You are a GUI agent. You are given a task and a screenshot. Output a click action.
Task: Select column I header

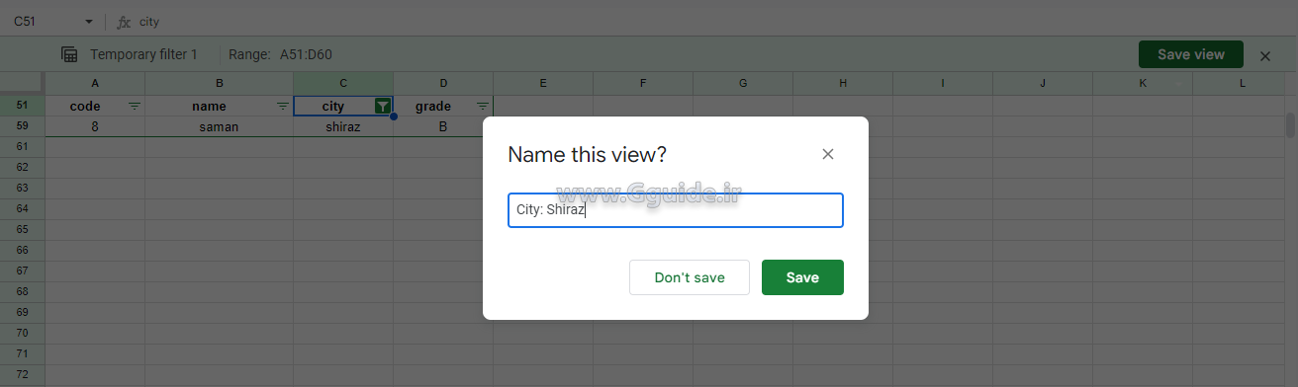pos(943,84)
